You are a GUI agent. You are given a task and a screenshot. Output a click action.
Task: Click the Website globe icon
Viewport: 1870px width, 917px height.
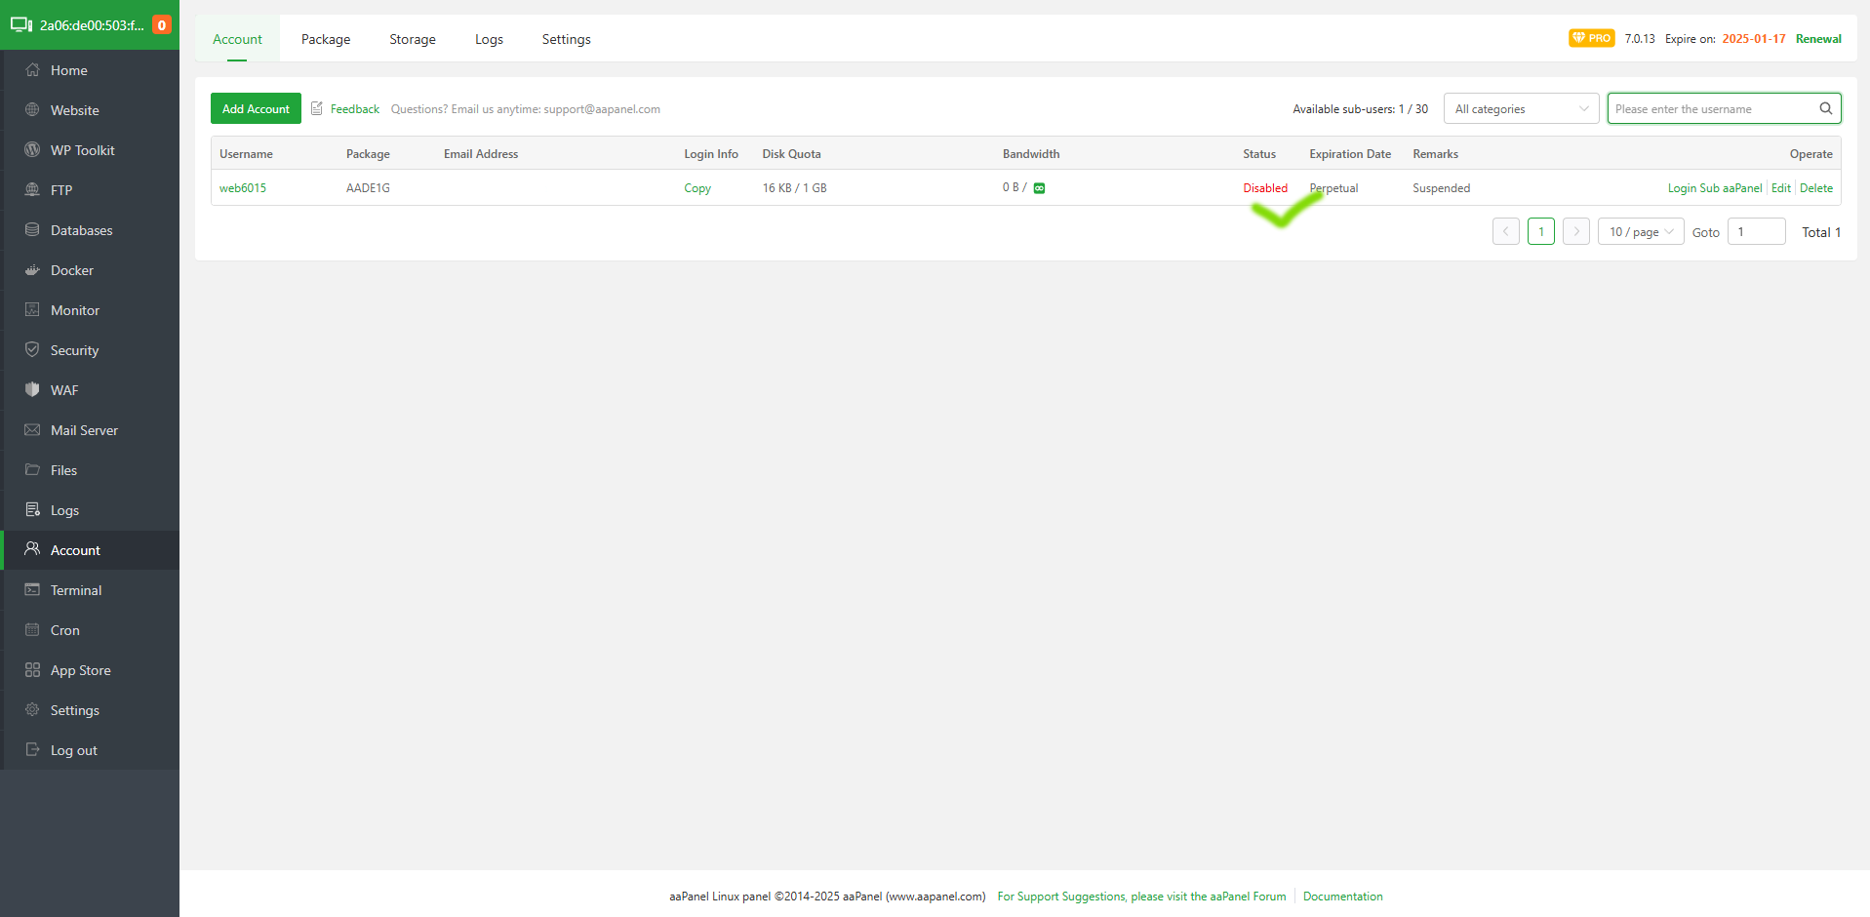[32, 110]
